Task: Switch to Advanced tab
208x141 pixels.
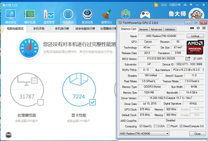Action: coord(156,29)
